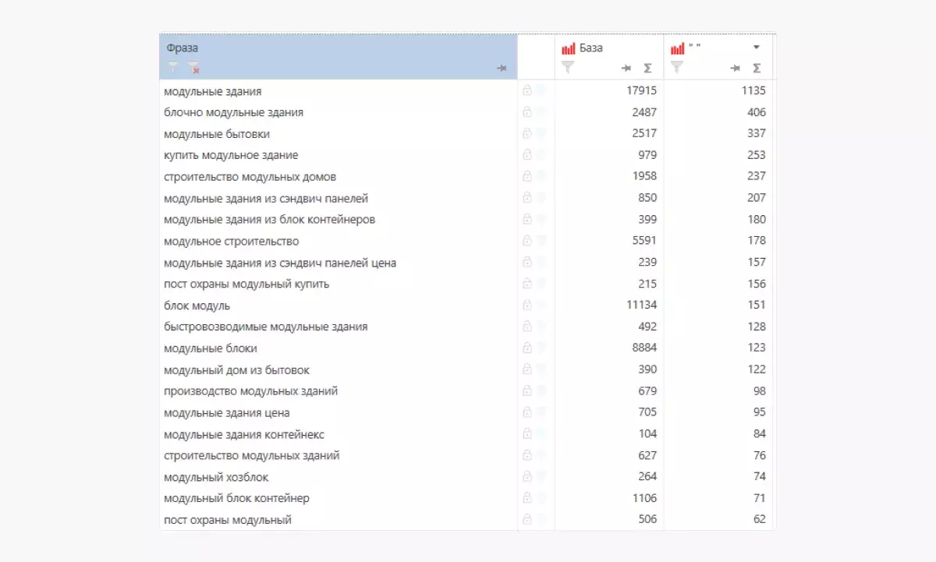Pin the Фраза column

tap(502, 69)
